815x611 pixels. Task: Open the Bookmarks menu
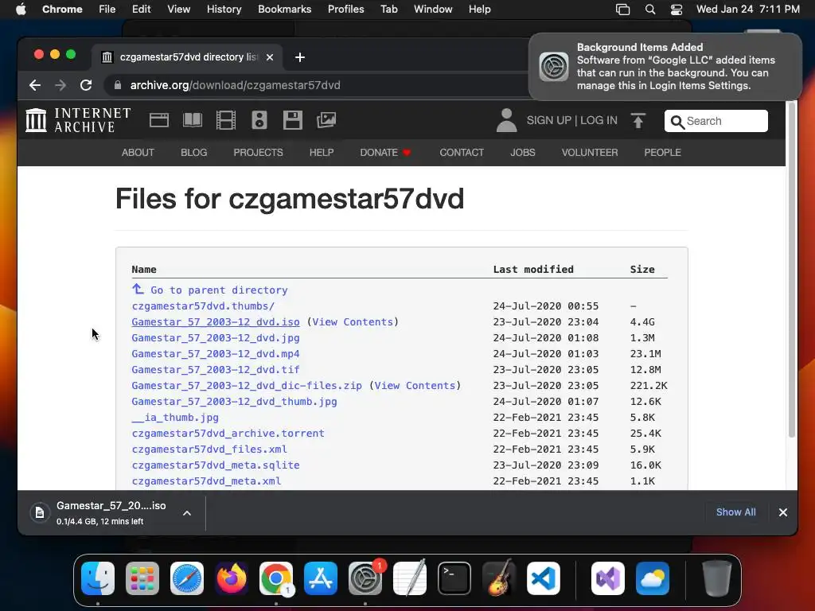pos(284,10)
